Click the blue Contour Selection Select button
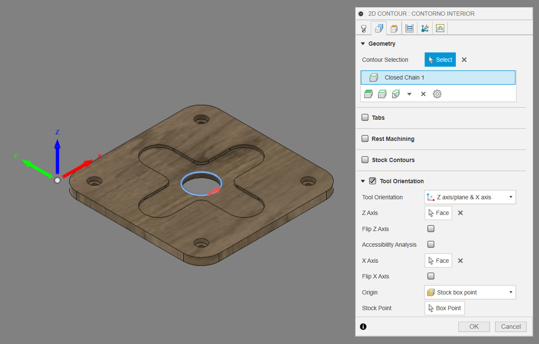 pyautogui.click(x=440, y=60)
